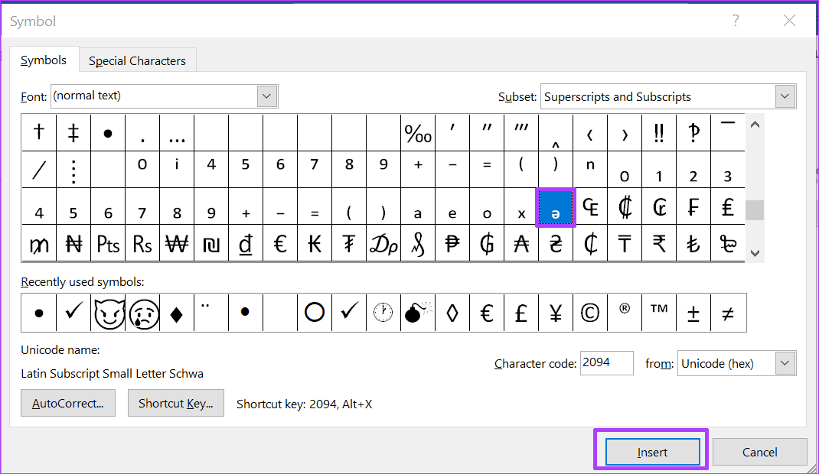
Task: Insert the selected schwa symbol
Action: tap(651, 451)
